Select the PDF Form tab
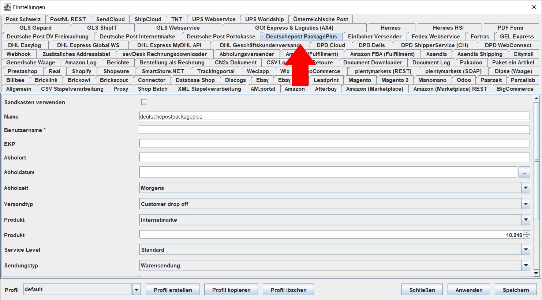The width and height of the screenshot is (542, 300). pyautogui.click(x=510, y=28)
